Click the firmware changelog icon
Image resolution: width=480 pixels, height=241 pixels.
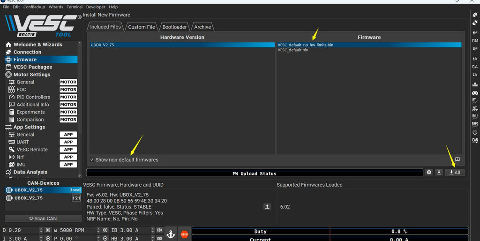point(457,159)
